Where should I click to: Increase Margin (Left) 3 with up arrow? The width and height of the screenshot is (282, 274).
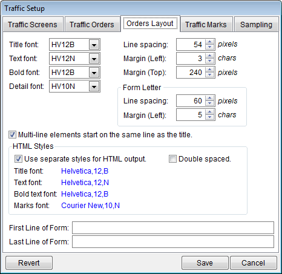(x=210, y=56)
